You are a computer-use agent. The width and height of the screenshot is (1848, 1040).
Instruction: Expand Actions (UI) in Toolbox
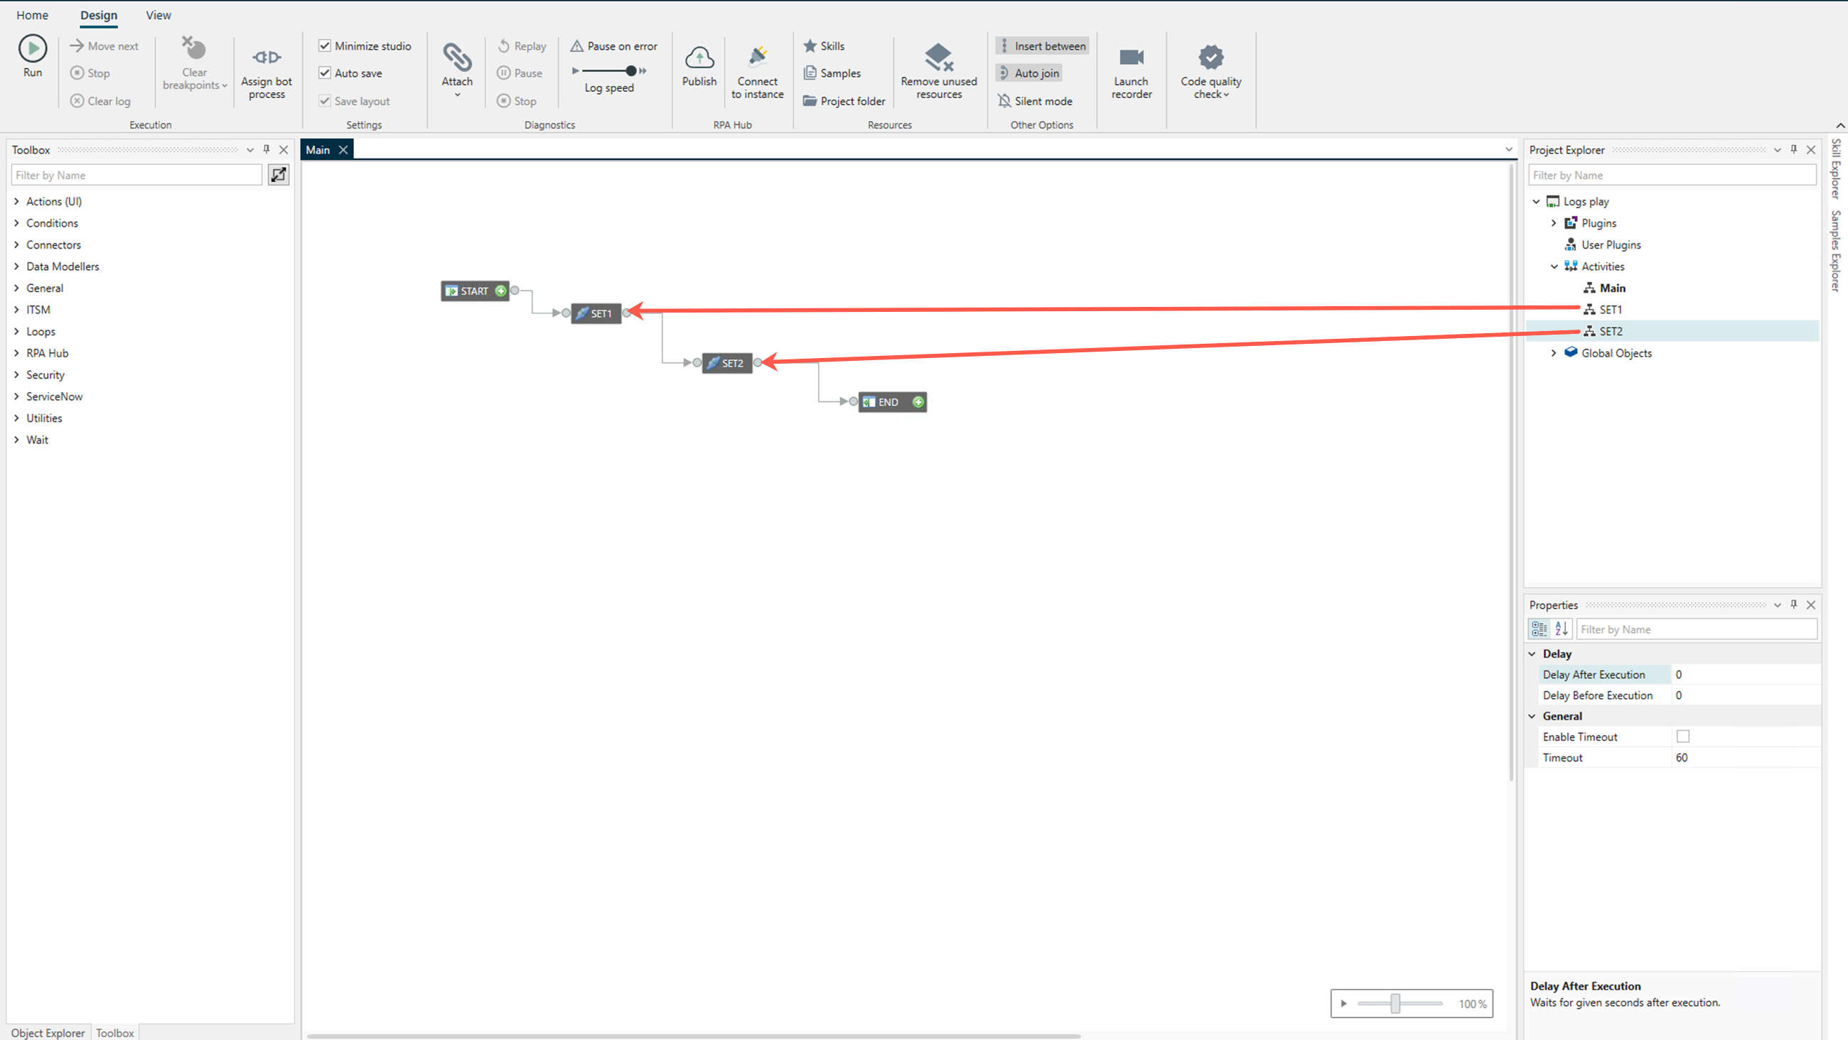[x=16, y=202]
